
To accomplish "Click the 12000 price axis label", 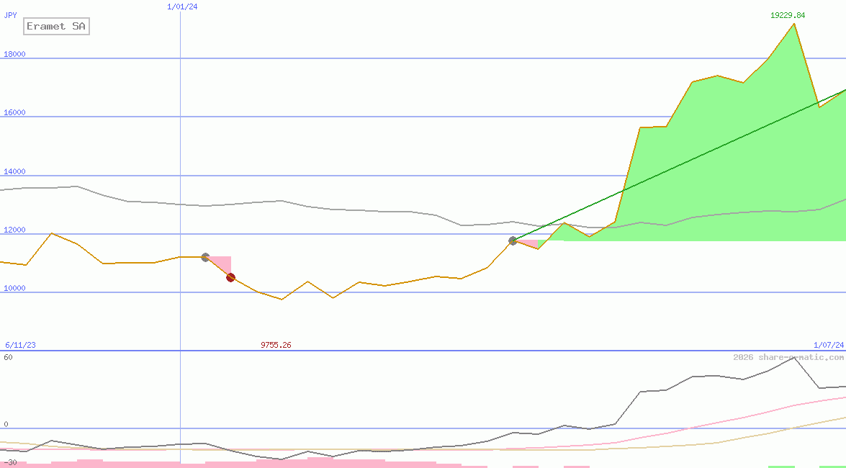I will [x=14, y=230].
